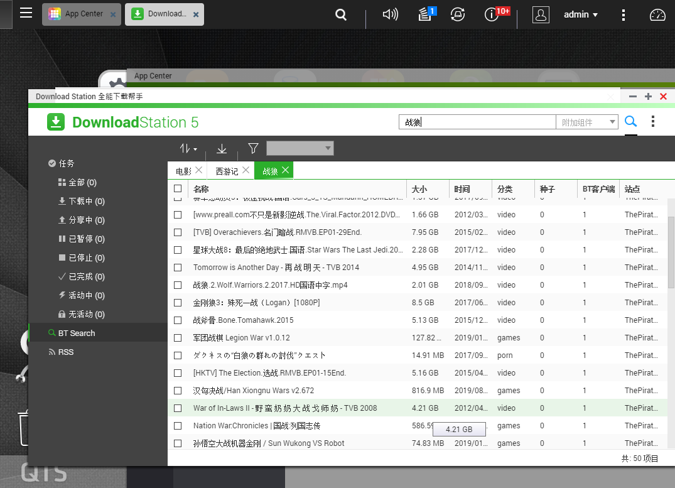Open the sort order arrows dropdown
Screen dimensions: 675x488
click(x=188, y=149)
